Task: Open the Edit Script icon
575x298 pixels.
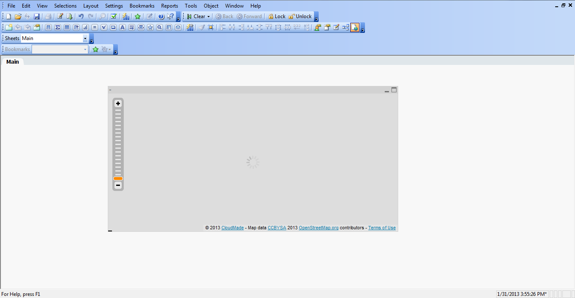Action: pyautogui.click(x=60, y=16)
